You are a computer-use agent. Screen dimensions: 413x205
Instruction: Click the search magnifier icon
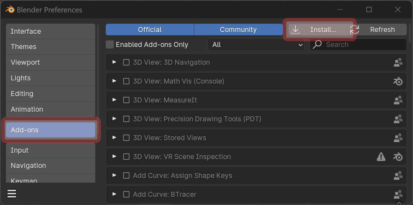click(x=317, y=44)
